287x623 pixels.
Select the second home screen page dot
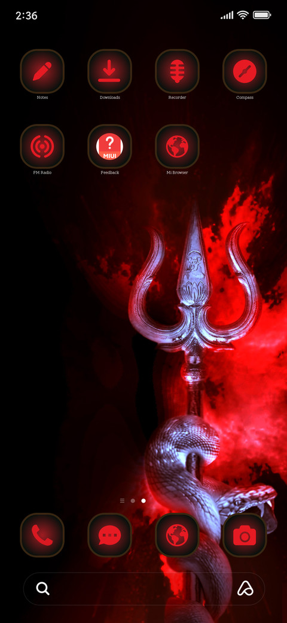tap(143, 501)
